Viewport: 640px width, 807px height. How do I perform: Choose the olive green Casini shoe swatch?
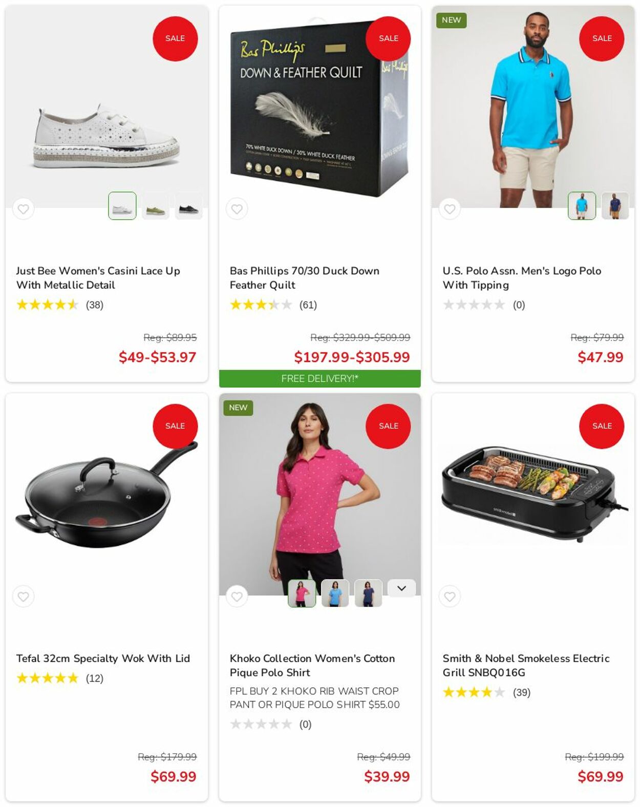[x=156, y=206]
